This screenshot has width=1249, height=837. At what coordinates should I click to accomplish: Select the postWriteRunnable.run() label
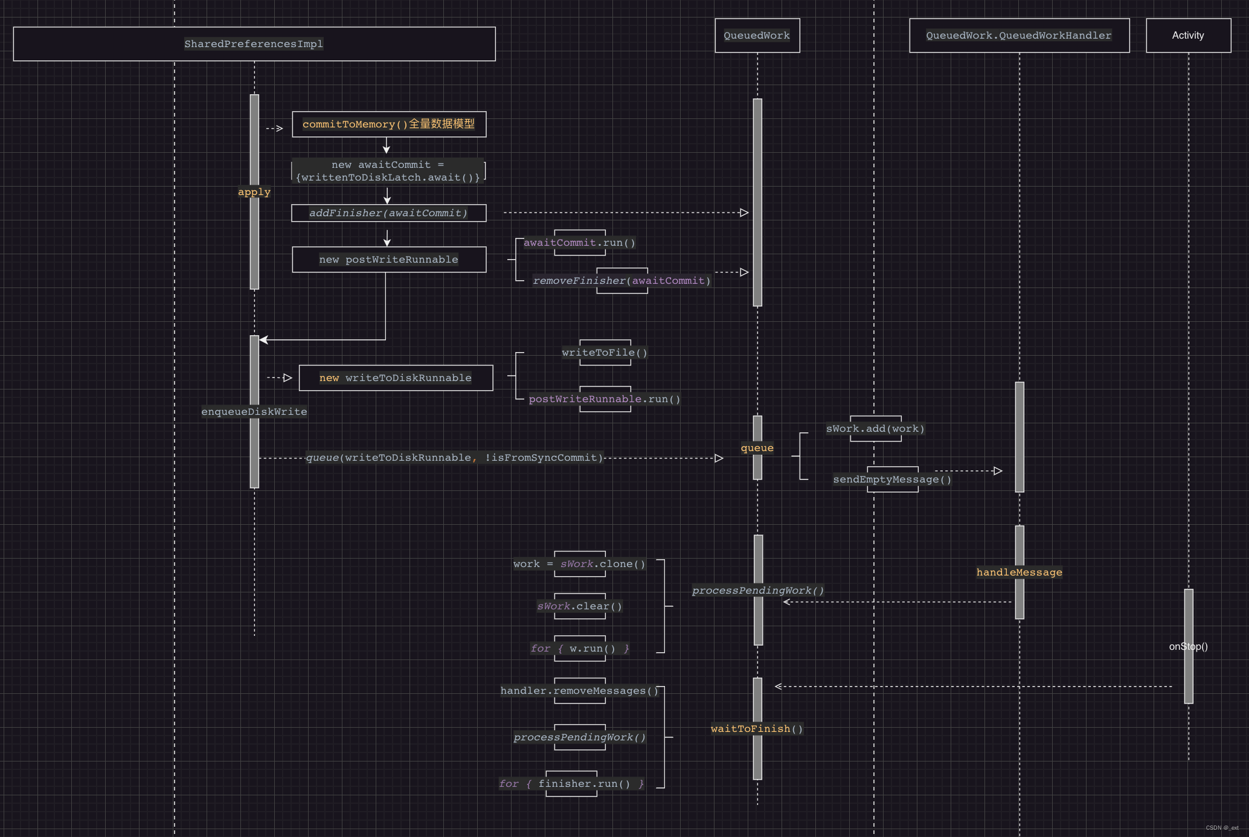click(x=605, y=399)
